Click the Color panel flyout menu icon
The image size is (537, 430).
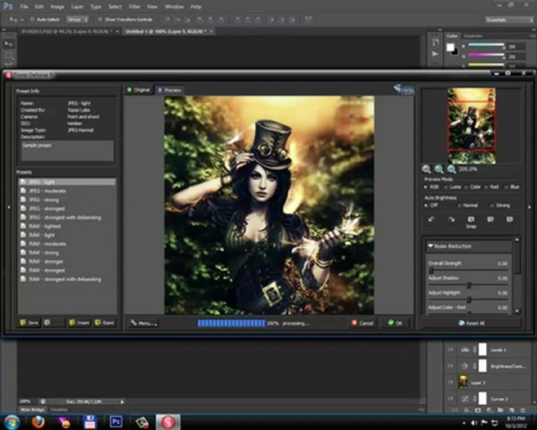click(532, 36)
